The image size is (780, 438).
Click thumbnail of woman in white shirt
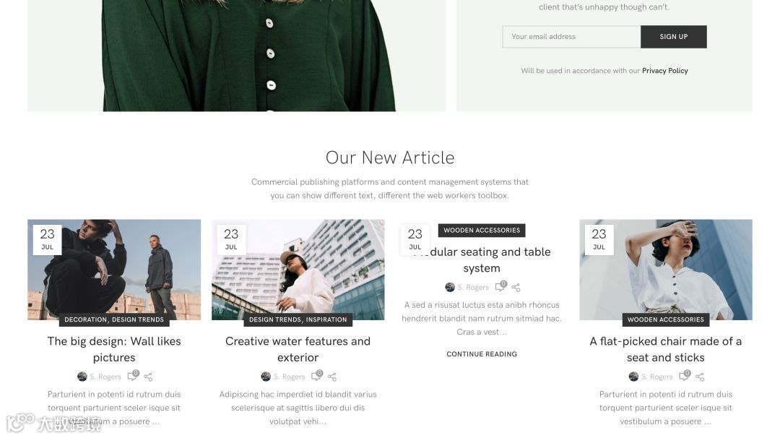click(x=666, y=270)
